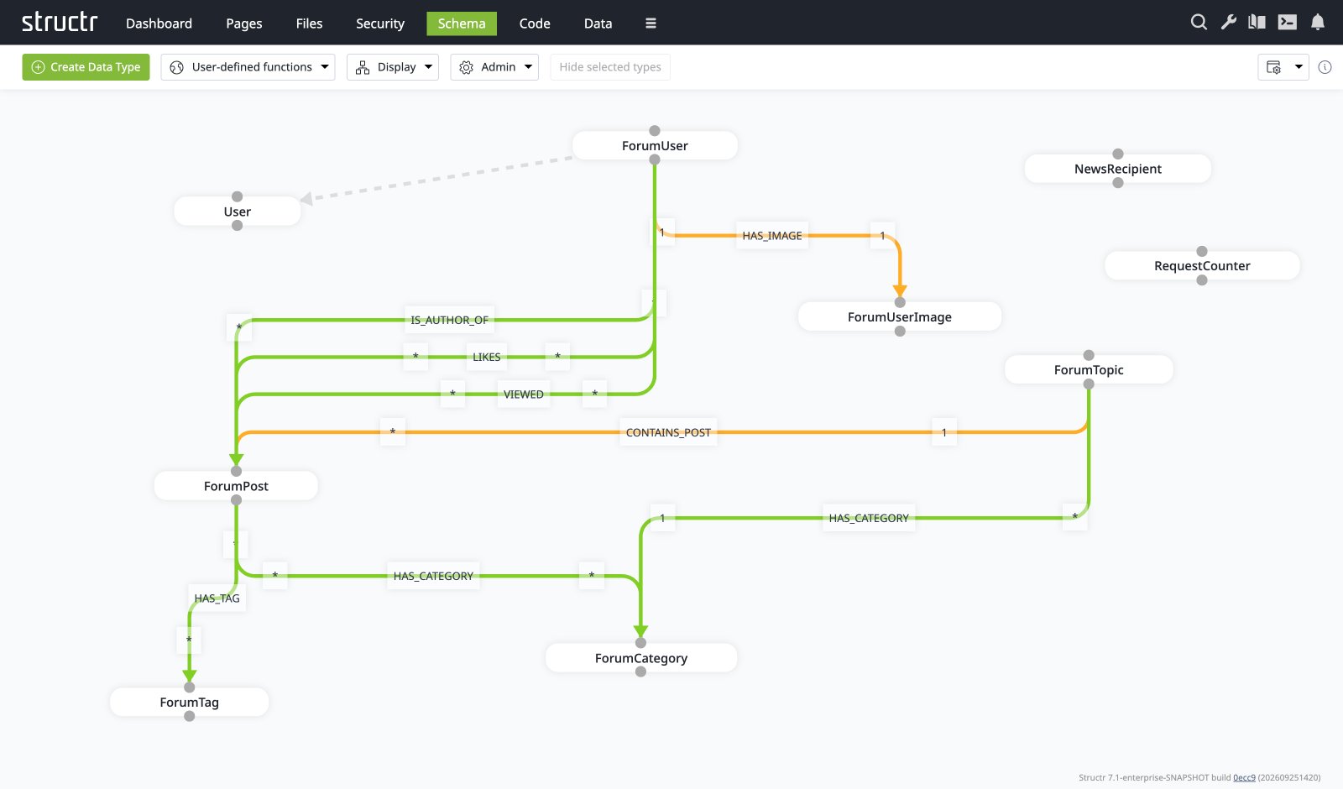
Task: Click the LIKES relationship label
Action: point(487,357)
